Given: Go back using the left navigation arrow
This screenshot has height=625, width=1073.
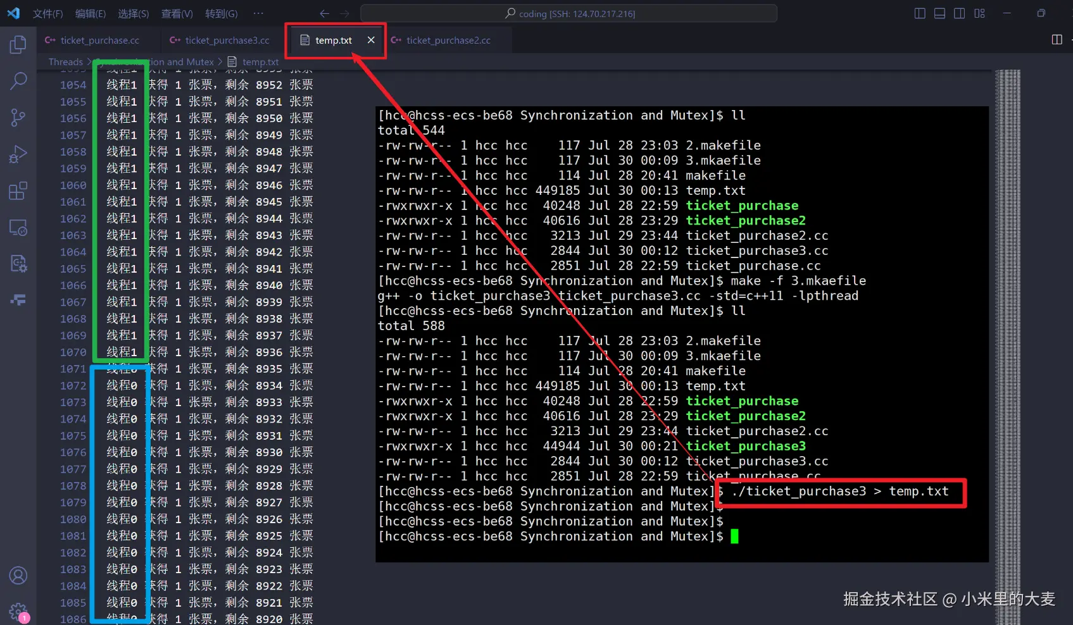Looking at the screenshot, I should (325, 13).
